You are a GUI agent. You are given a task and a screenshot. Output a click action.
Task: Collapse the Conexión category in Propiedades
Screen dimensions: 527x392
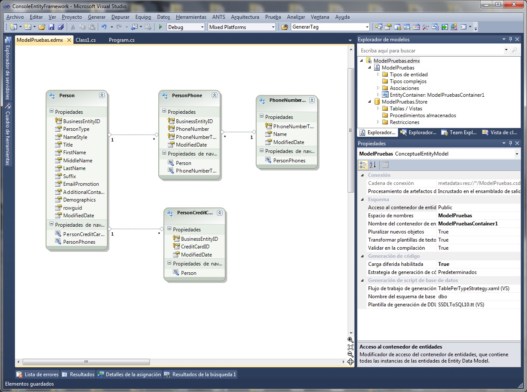pos(362,175)
